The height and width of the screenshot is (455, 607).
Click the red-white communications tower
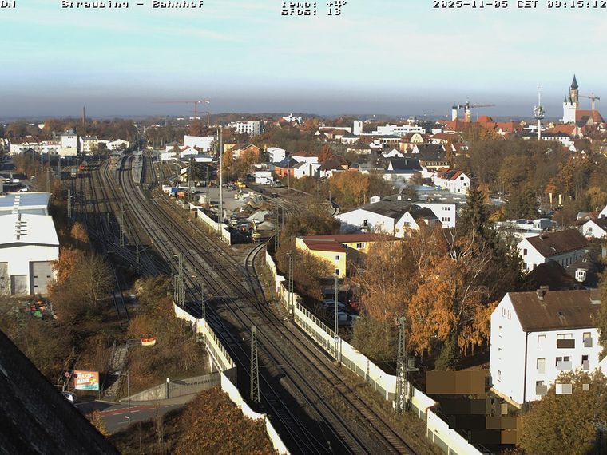coord(539,112)
